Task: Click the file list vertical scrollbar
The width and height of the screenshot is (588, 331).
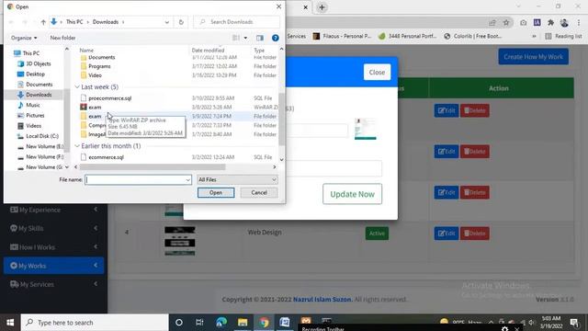Action: 282,119
